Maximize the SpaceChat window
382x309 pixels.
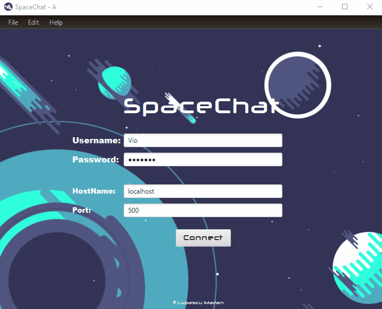[x=345, y=7]
